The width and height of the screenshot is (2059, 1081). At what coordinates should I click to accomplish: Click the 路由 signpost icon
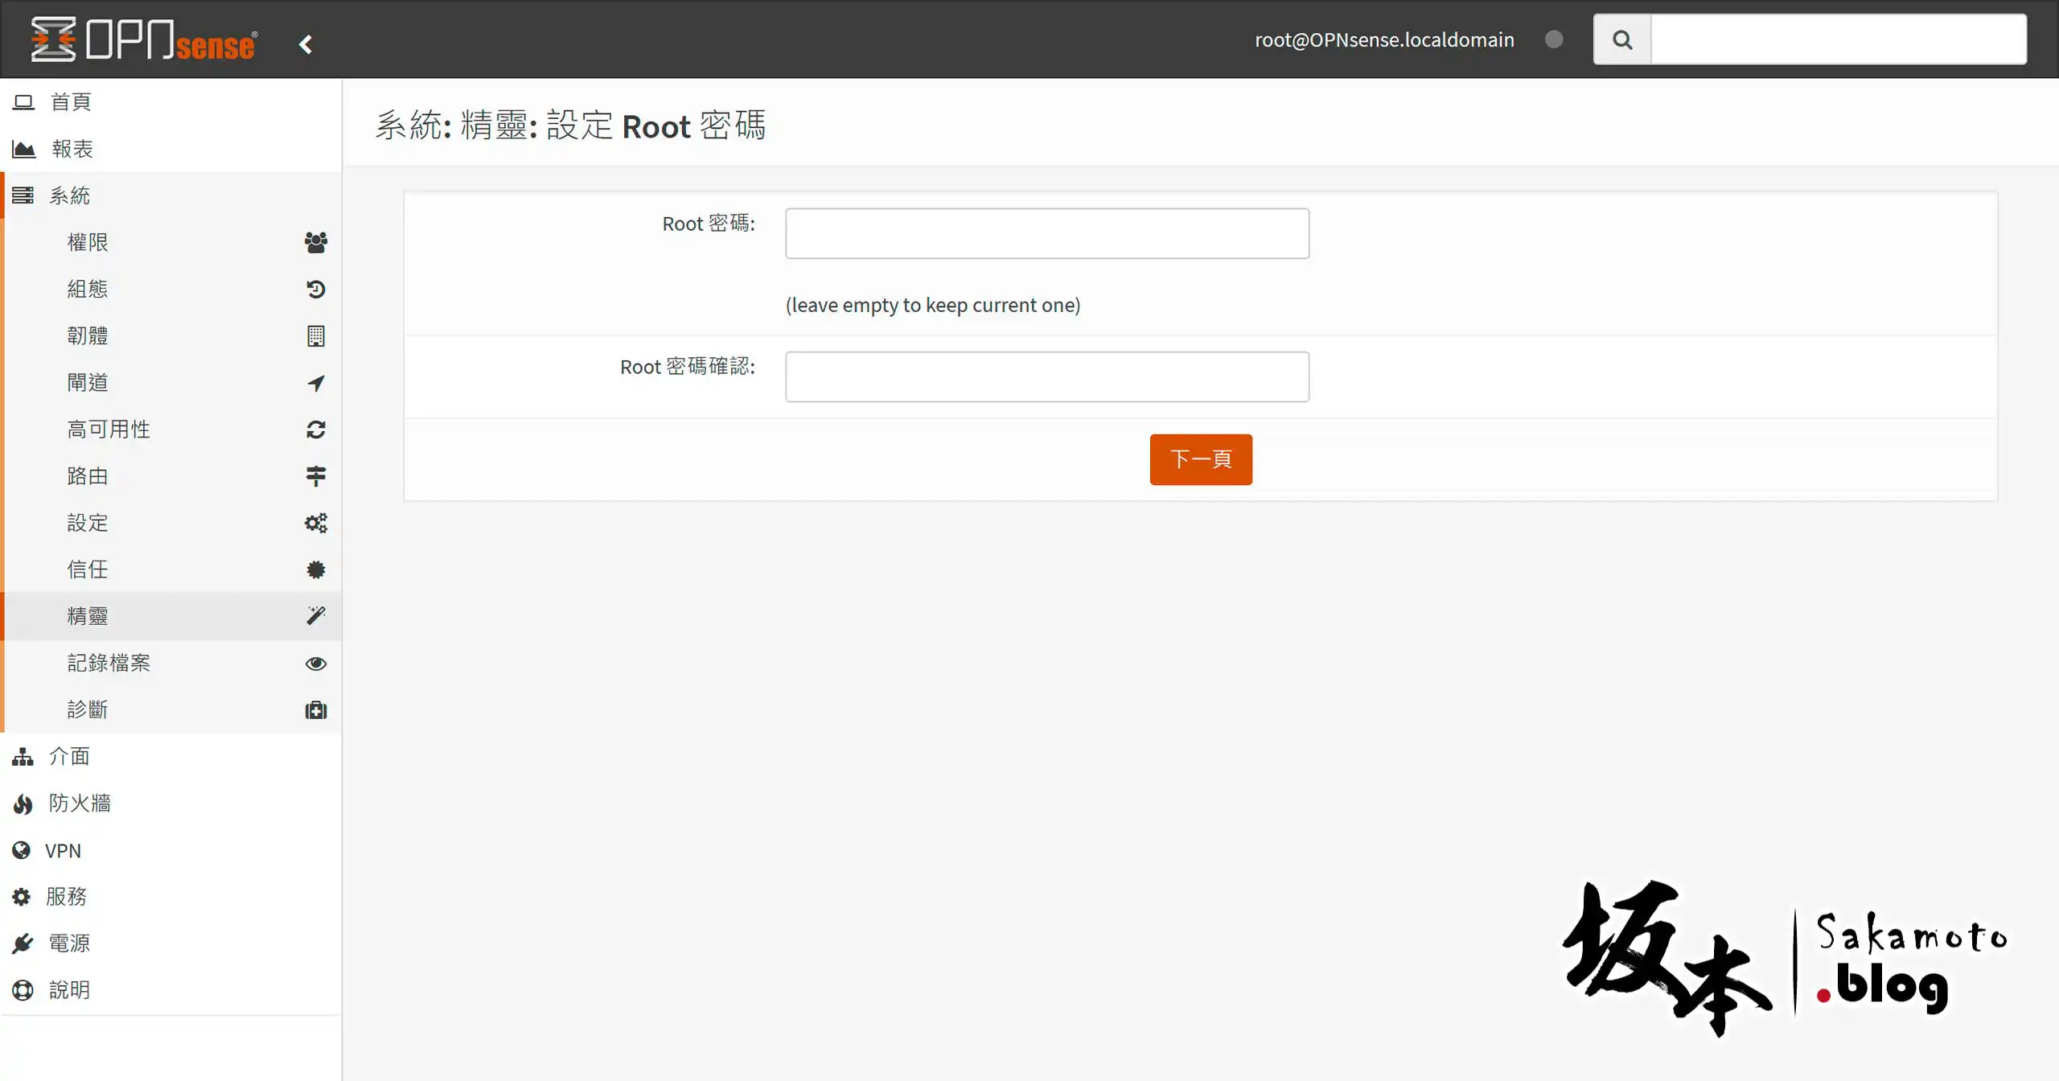coord(315,476)
